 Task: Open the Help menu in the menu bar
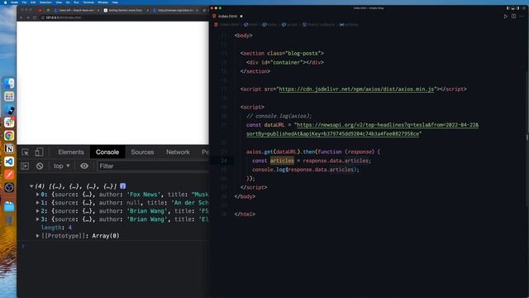coord(115,2)
